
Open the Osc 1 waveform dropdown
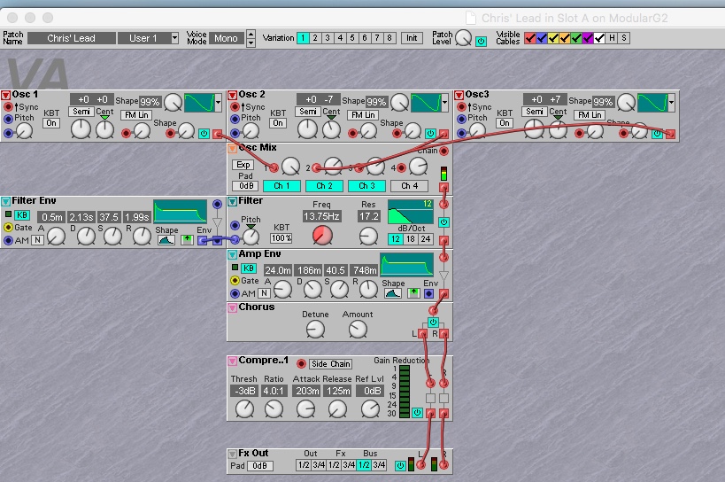pos(218,103)
